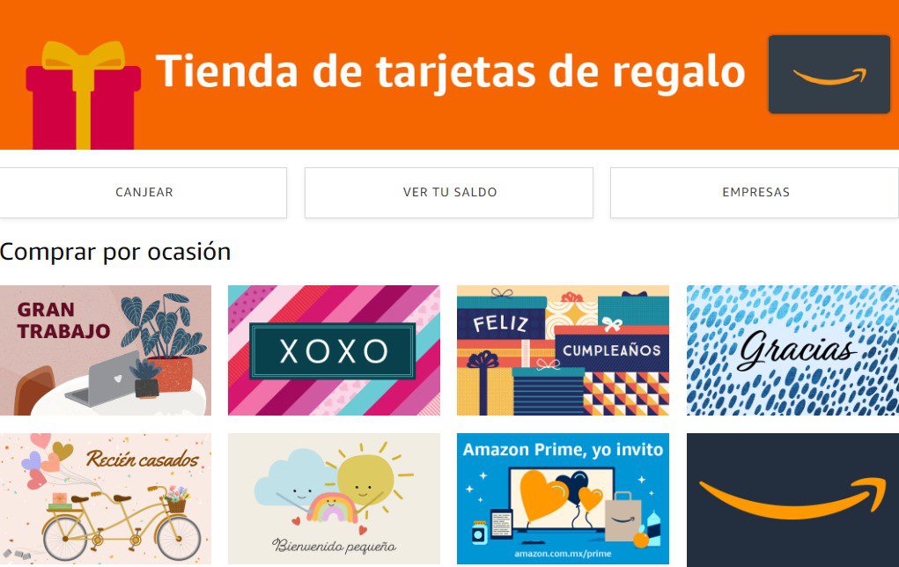
Task: Click the Tienda de tarjetas de regalo title
Action: click(x=450, y=71)
